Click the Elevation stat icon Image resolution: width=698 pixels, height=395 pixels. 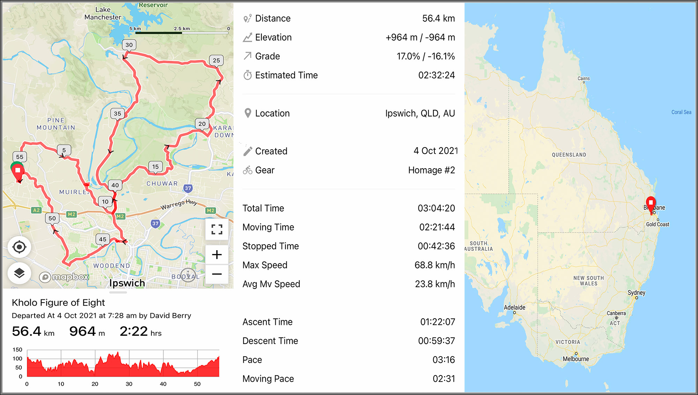click(248, 37)
